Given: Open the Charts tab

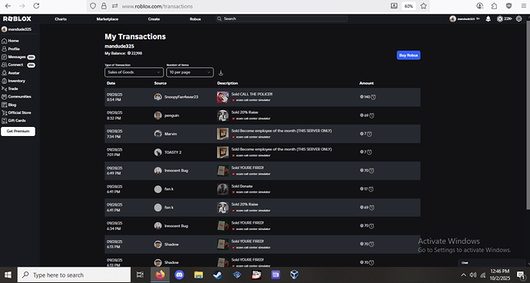Looking at the screenshot, I should pos(61,19).
